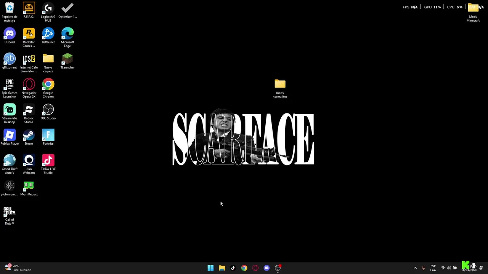This screenshot has width=488, height=274.
Task: Launch the OBS Studio shortcut
Action: point(48,112)
